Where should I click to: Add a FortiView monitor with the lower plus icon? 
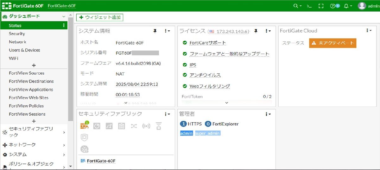coord(34,121)
